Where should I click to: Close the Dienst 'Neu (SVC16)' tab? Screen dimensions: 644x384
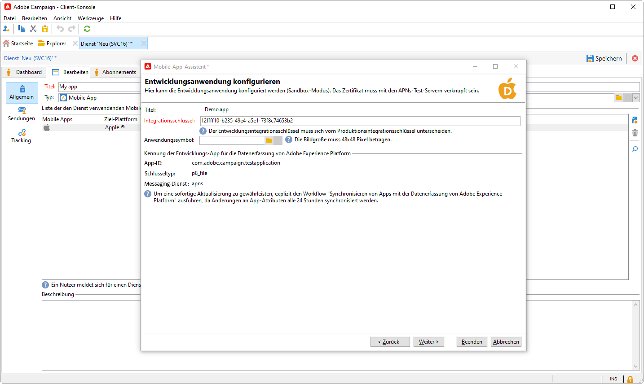pyautogui.click(x=144, y=44)
